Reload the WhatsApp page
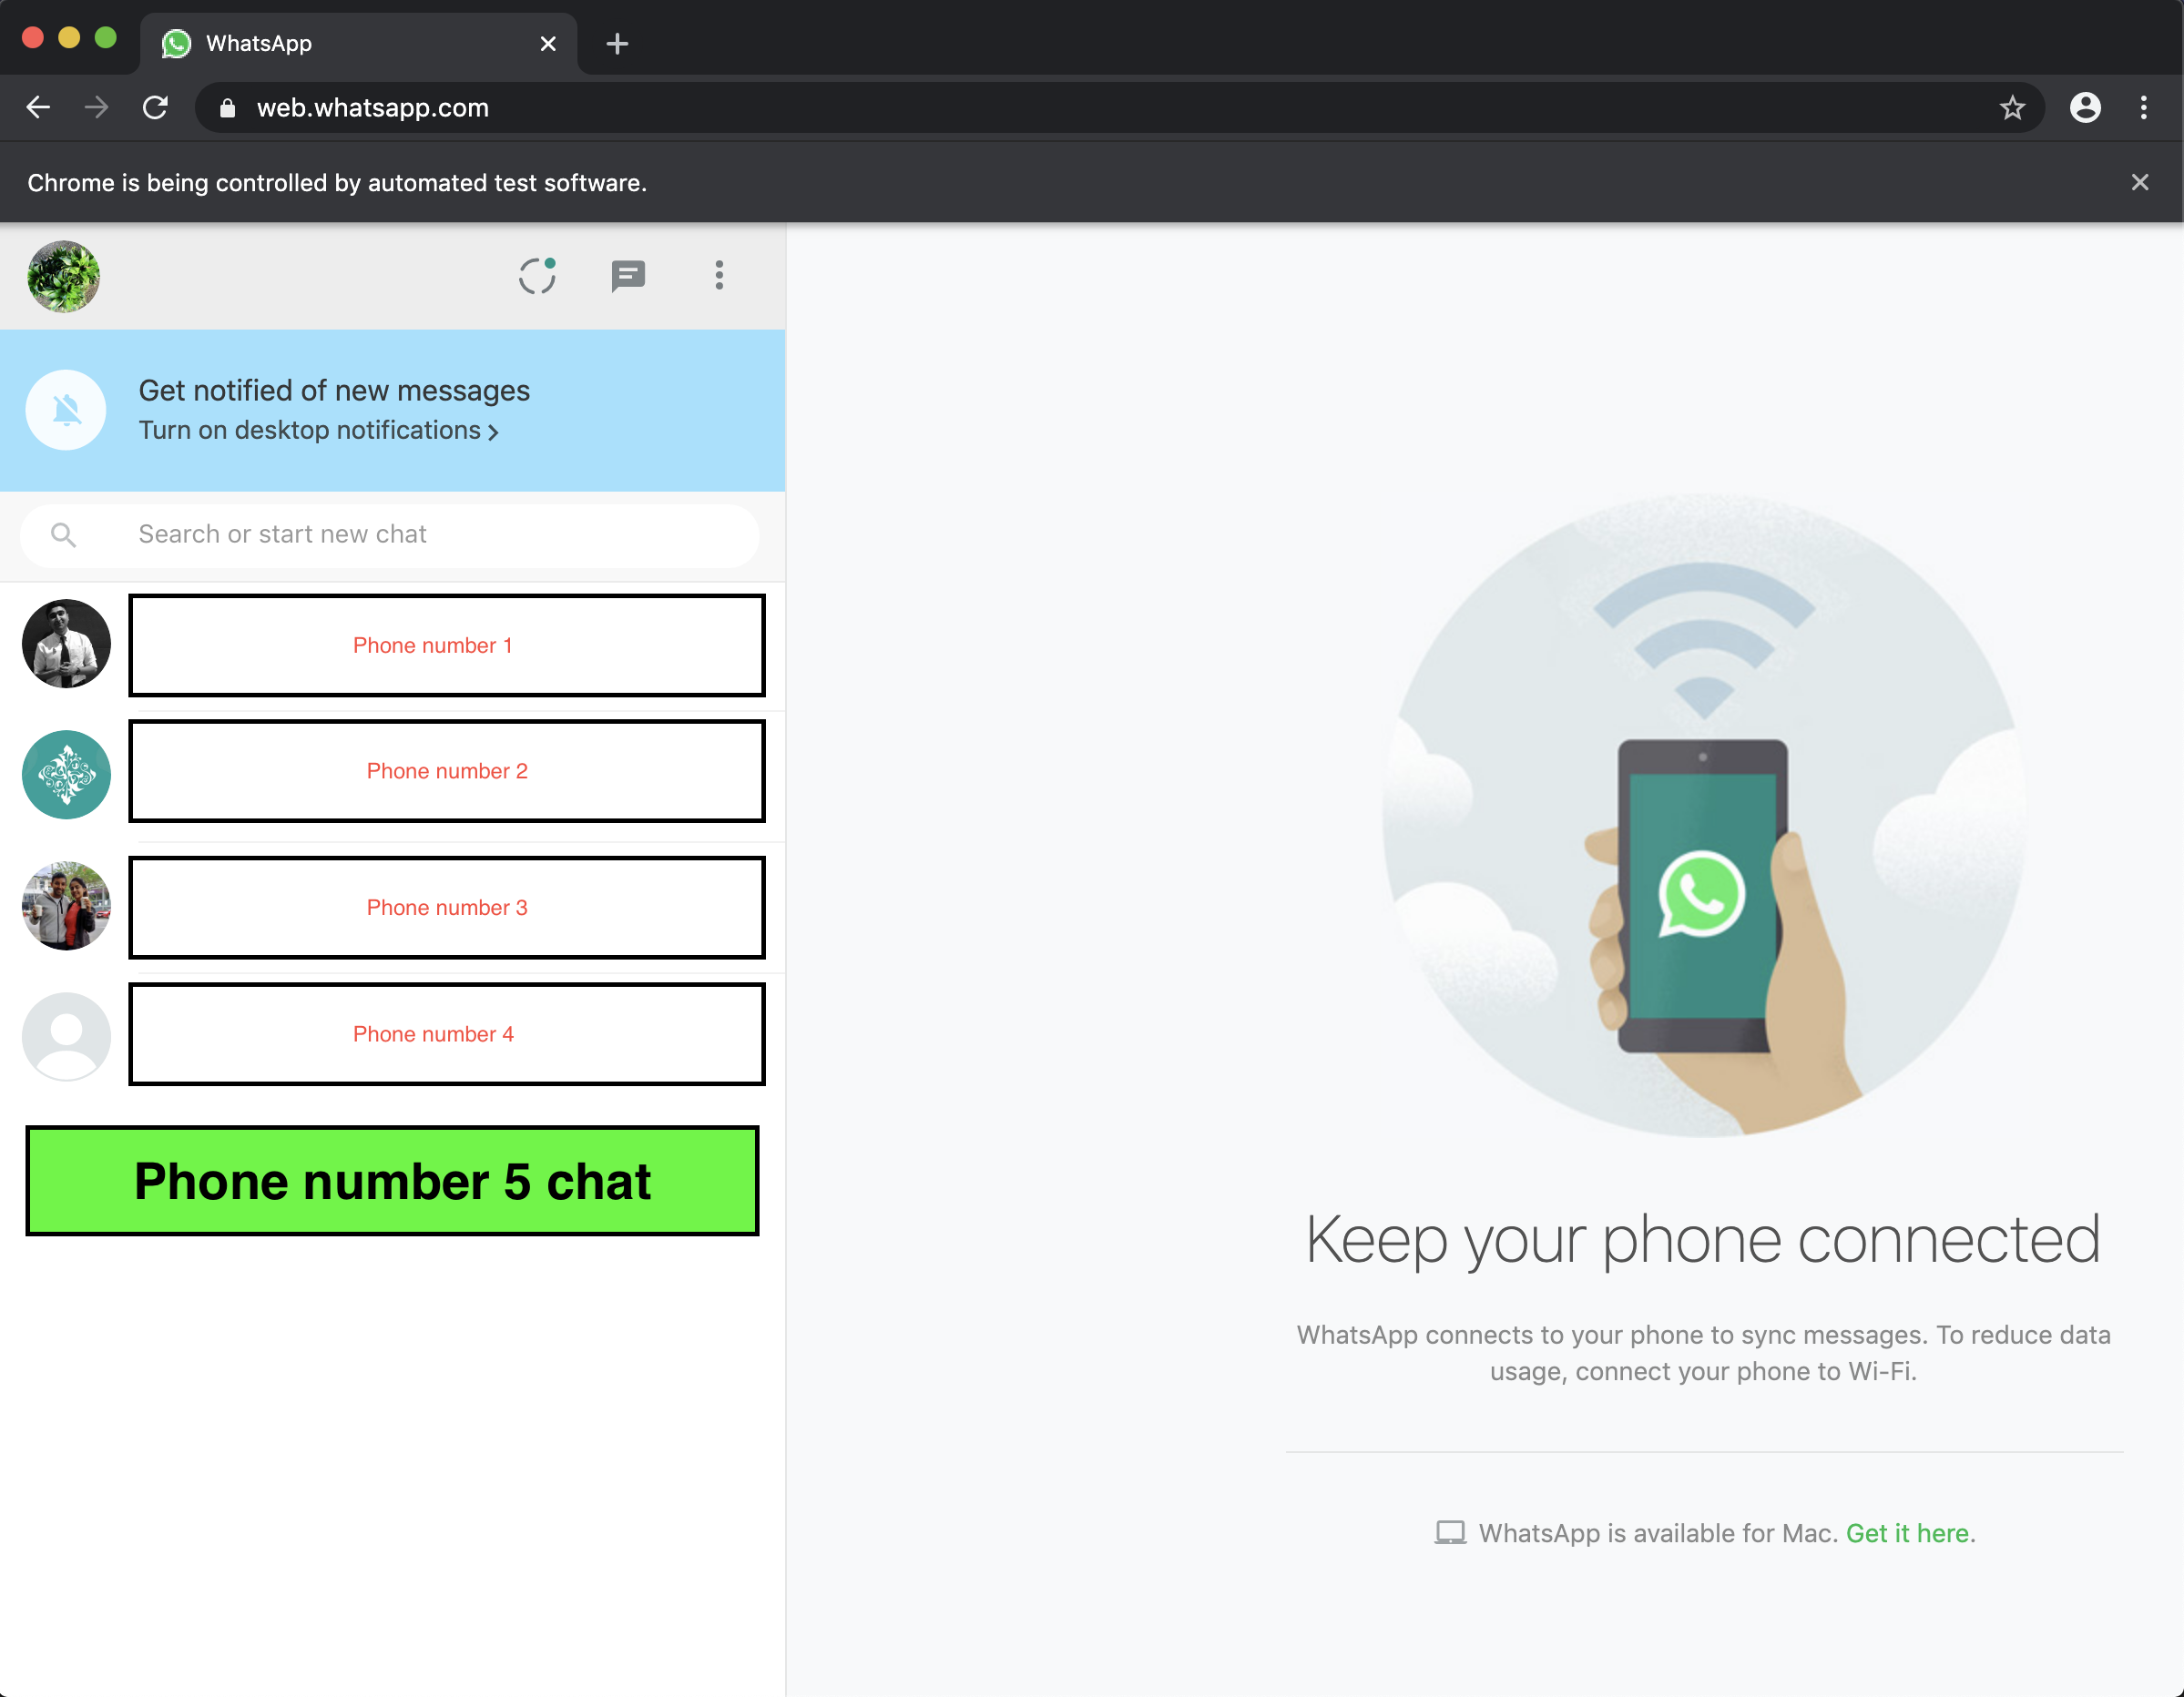Image resolution: width=2184 pixels, height=1697 pixels. (155, 107)
